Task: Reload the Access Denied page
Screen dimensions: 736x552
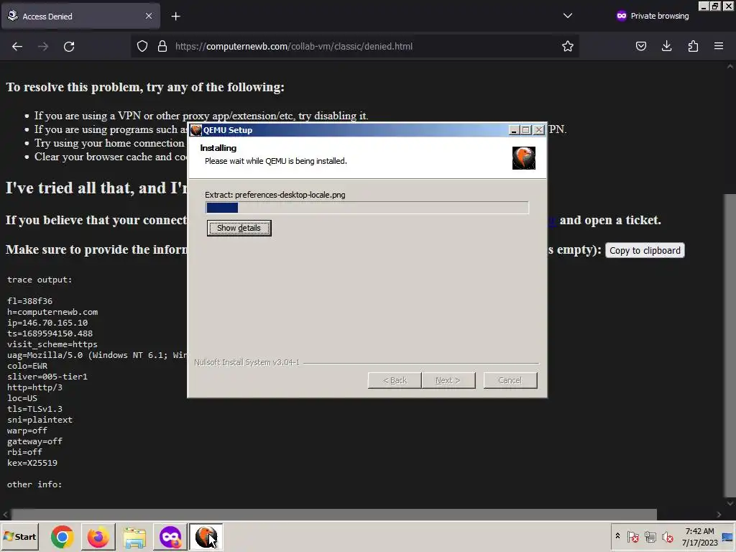Action: pyautogui.click(x=69, y=47)
